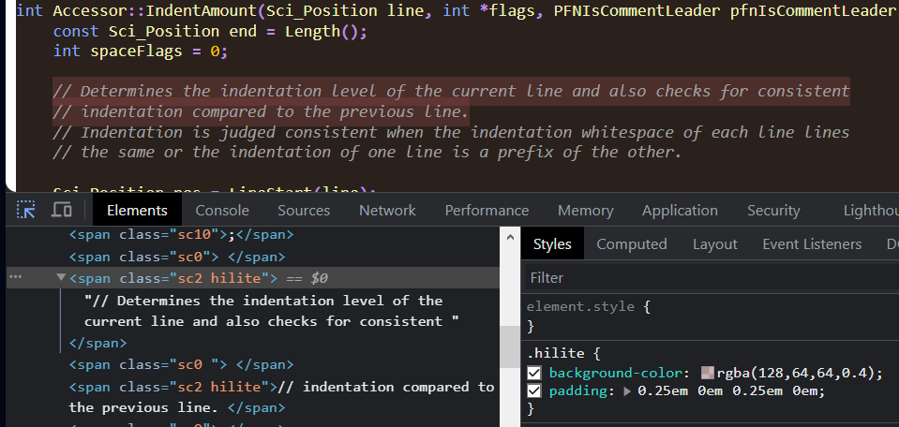Switch to the Computed pane tab
The image size is (899, 427).
[631, 244]
